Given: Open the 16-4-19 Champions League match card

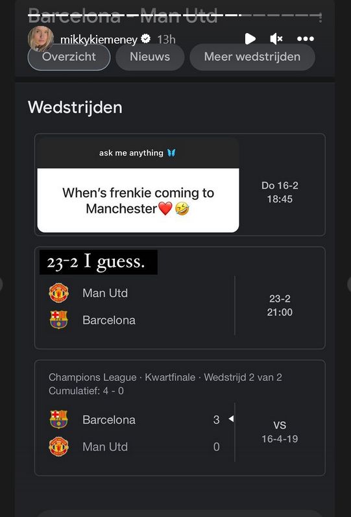Looking at the screenshot, I should point(180,417).
